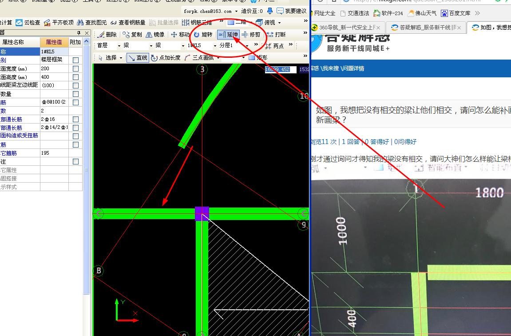This screenshot has height=336, width=511.
Task: Click the 1 回答 answers link
Action: pyautogui.click(x=350, y=142)
